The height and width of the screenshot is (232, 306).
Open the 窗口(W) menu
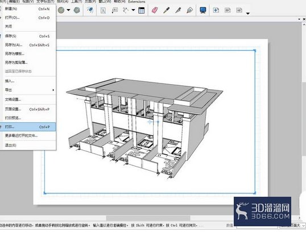(105, 1)
